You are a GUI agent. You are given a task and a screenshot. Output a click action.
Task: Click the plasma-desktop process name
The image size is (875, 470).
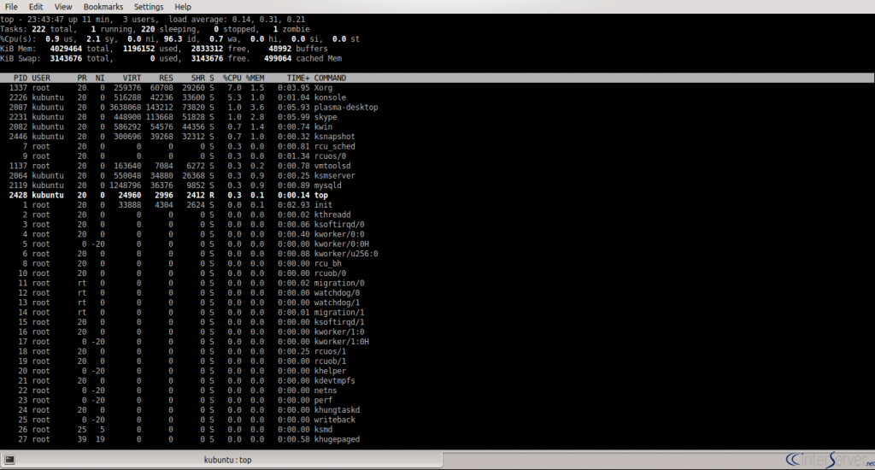(x=346, y=107)
